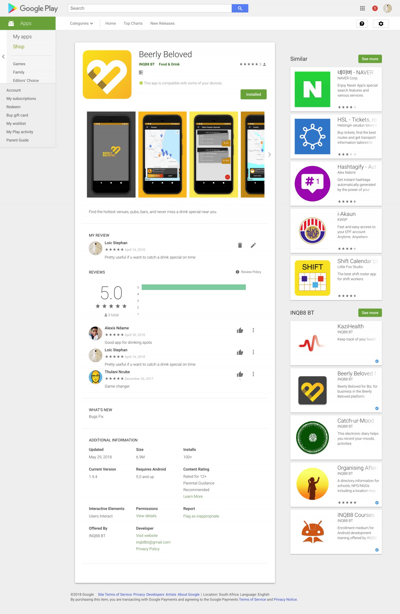Edit my review with pencil icon

(253, 245)
